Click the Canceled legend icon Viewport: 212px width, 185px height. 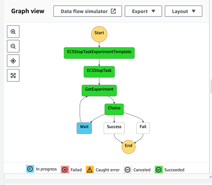click(128, 170)
